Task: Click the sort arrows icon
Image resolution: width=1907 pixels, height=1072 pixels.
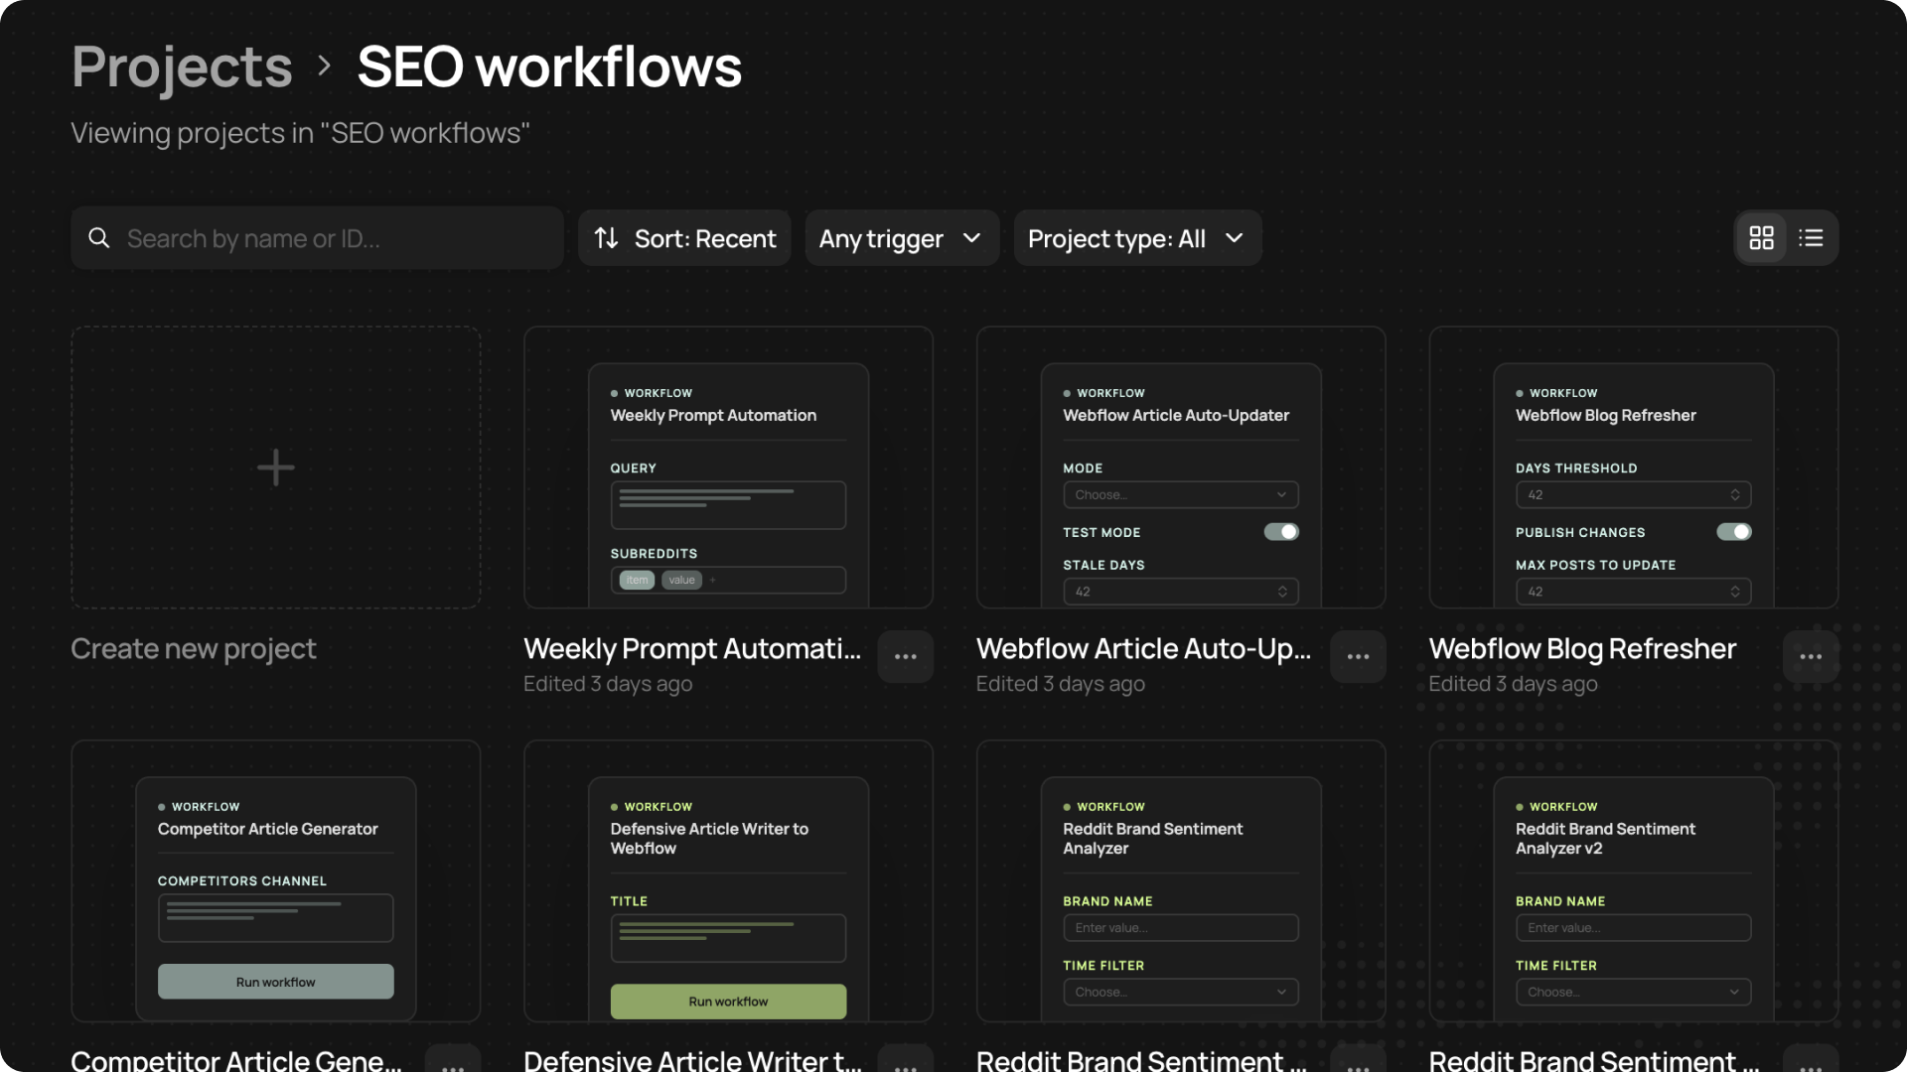Action: point(606,238)
